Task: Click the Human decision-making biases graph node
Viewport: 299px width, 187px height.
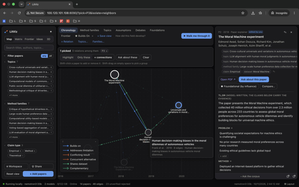Action: 148,132
